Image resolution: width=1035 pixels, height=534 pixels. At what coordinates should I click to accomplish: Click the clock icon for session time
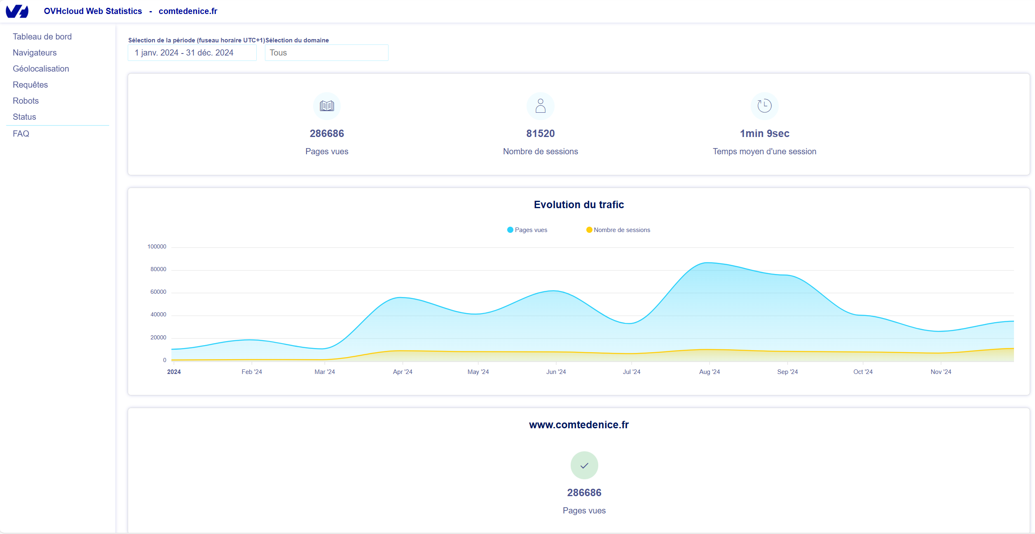764,106
